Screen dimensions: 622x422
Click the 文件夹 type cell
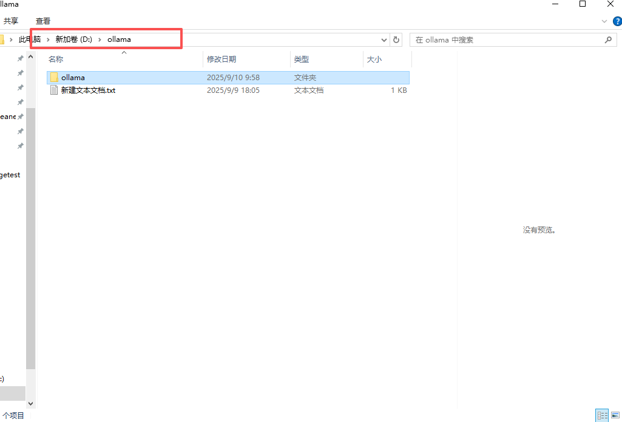point(305,77)
